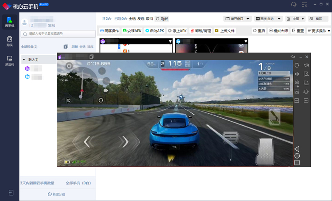Click the cloud phone name search field
The width and height of the screenshot is (332, 201).
[x=58, y=34]
